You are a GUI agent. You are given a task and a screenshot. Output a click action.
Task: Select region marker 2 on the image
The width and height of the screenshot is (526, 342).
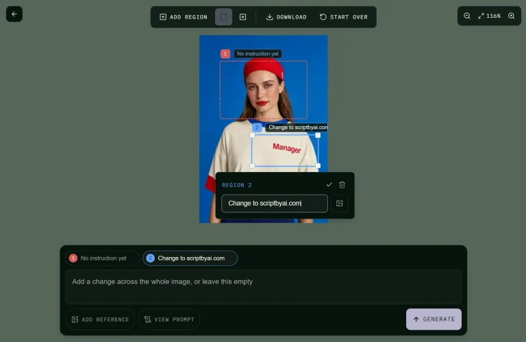257,127
